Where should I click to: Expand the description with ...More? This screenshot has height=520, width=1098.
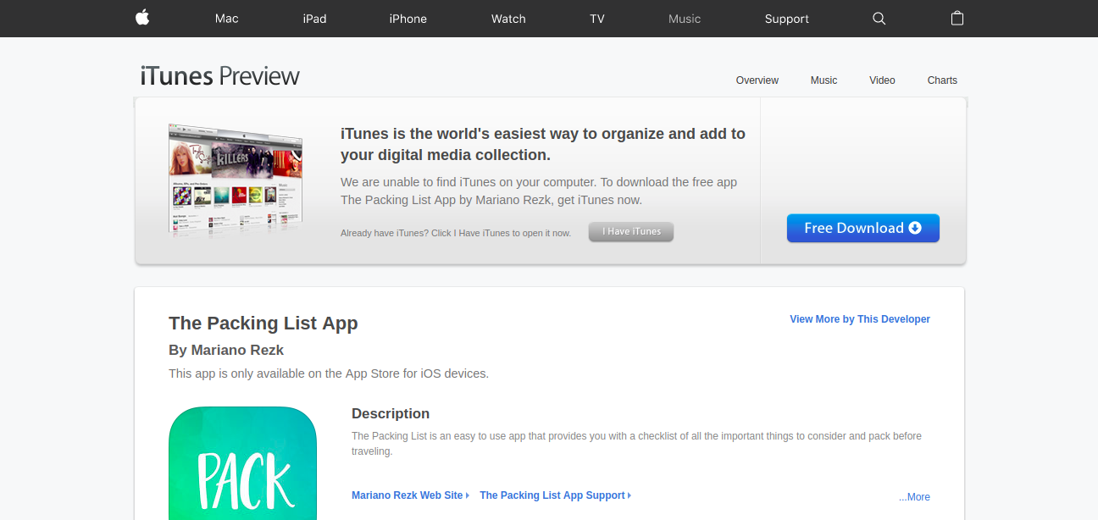[914, 497]
